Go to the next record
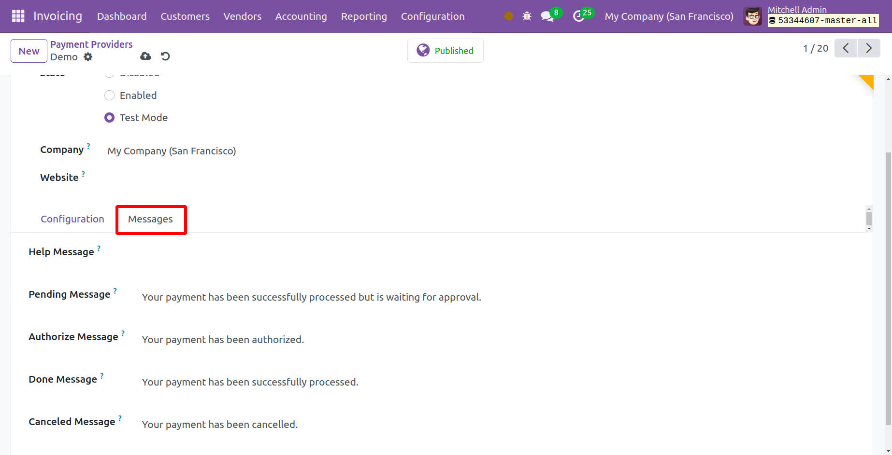 pos(868,48)
